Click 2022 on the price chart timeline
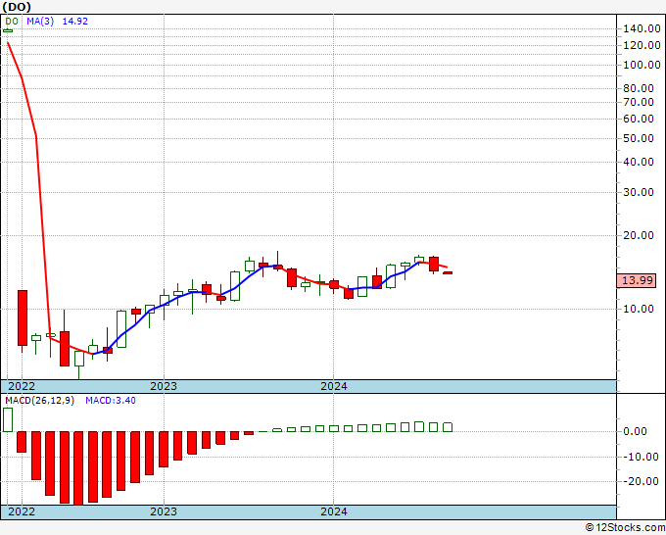The height and width of the screenshot is (535, 666). coord(22,386)
